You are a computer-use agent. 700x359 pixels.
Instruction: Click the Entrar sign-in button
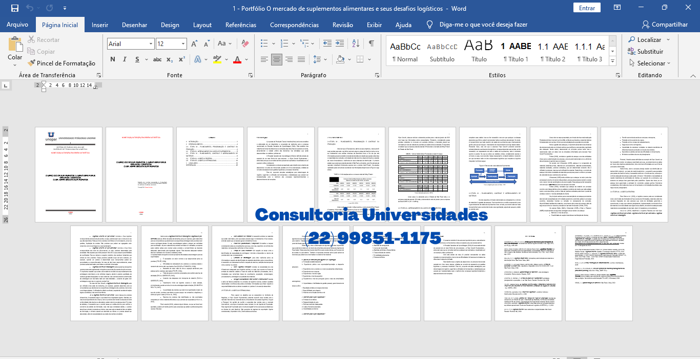coord(587,8)
